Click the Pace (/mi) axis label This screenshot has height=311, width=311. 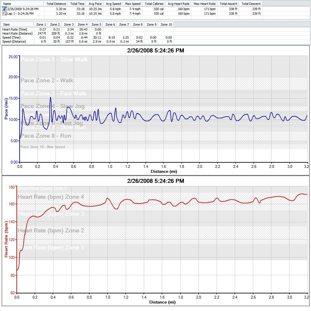coord(6,109)
